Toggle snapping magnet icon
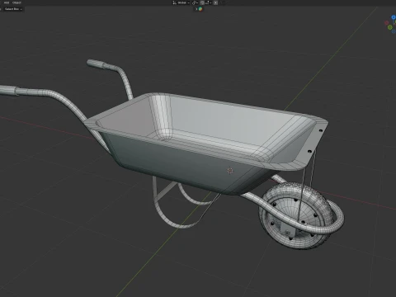The image size is (396, 297). point(202,2)
